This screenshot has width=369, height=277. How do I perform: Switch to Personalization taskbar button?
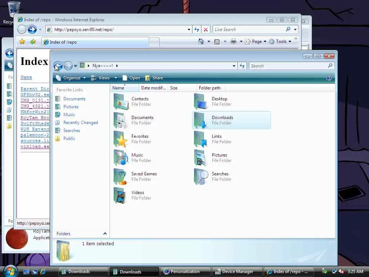click(185, 272)
